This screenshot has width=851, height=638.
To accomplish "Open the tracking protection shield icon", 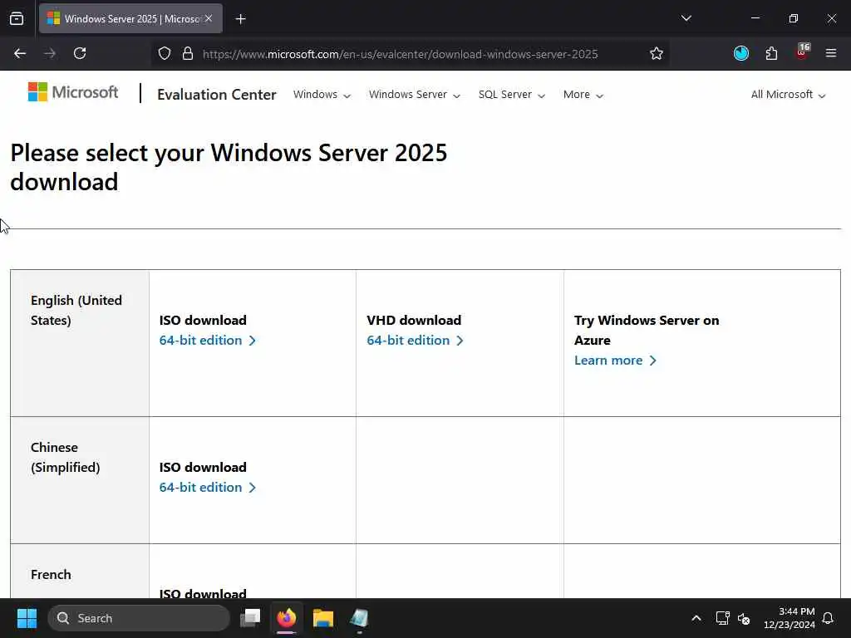I will [x=165, y=53].
